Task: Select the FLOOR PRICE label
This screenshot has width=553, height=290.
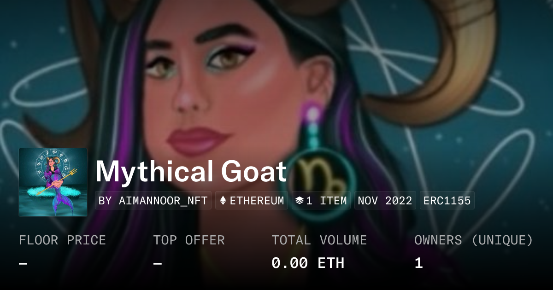Action: pos(62,240)
